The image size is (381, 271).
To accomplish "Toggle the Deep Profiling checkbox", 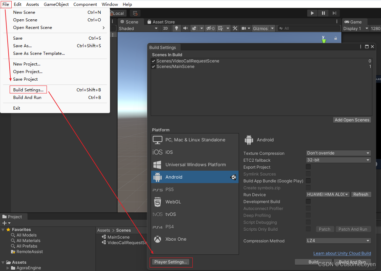I will pos(308,215).
